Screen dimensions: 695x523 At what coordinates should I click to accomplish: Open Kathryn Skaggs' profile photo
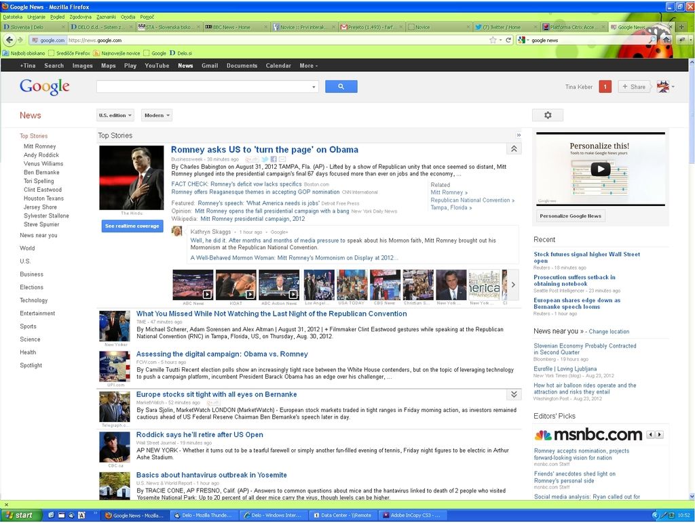tap(177, 231)
